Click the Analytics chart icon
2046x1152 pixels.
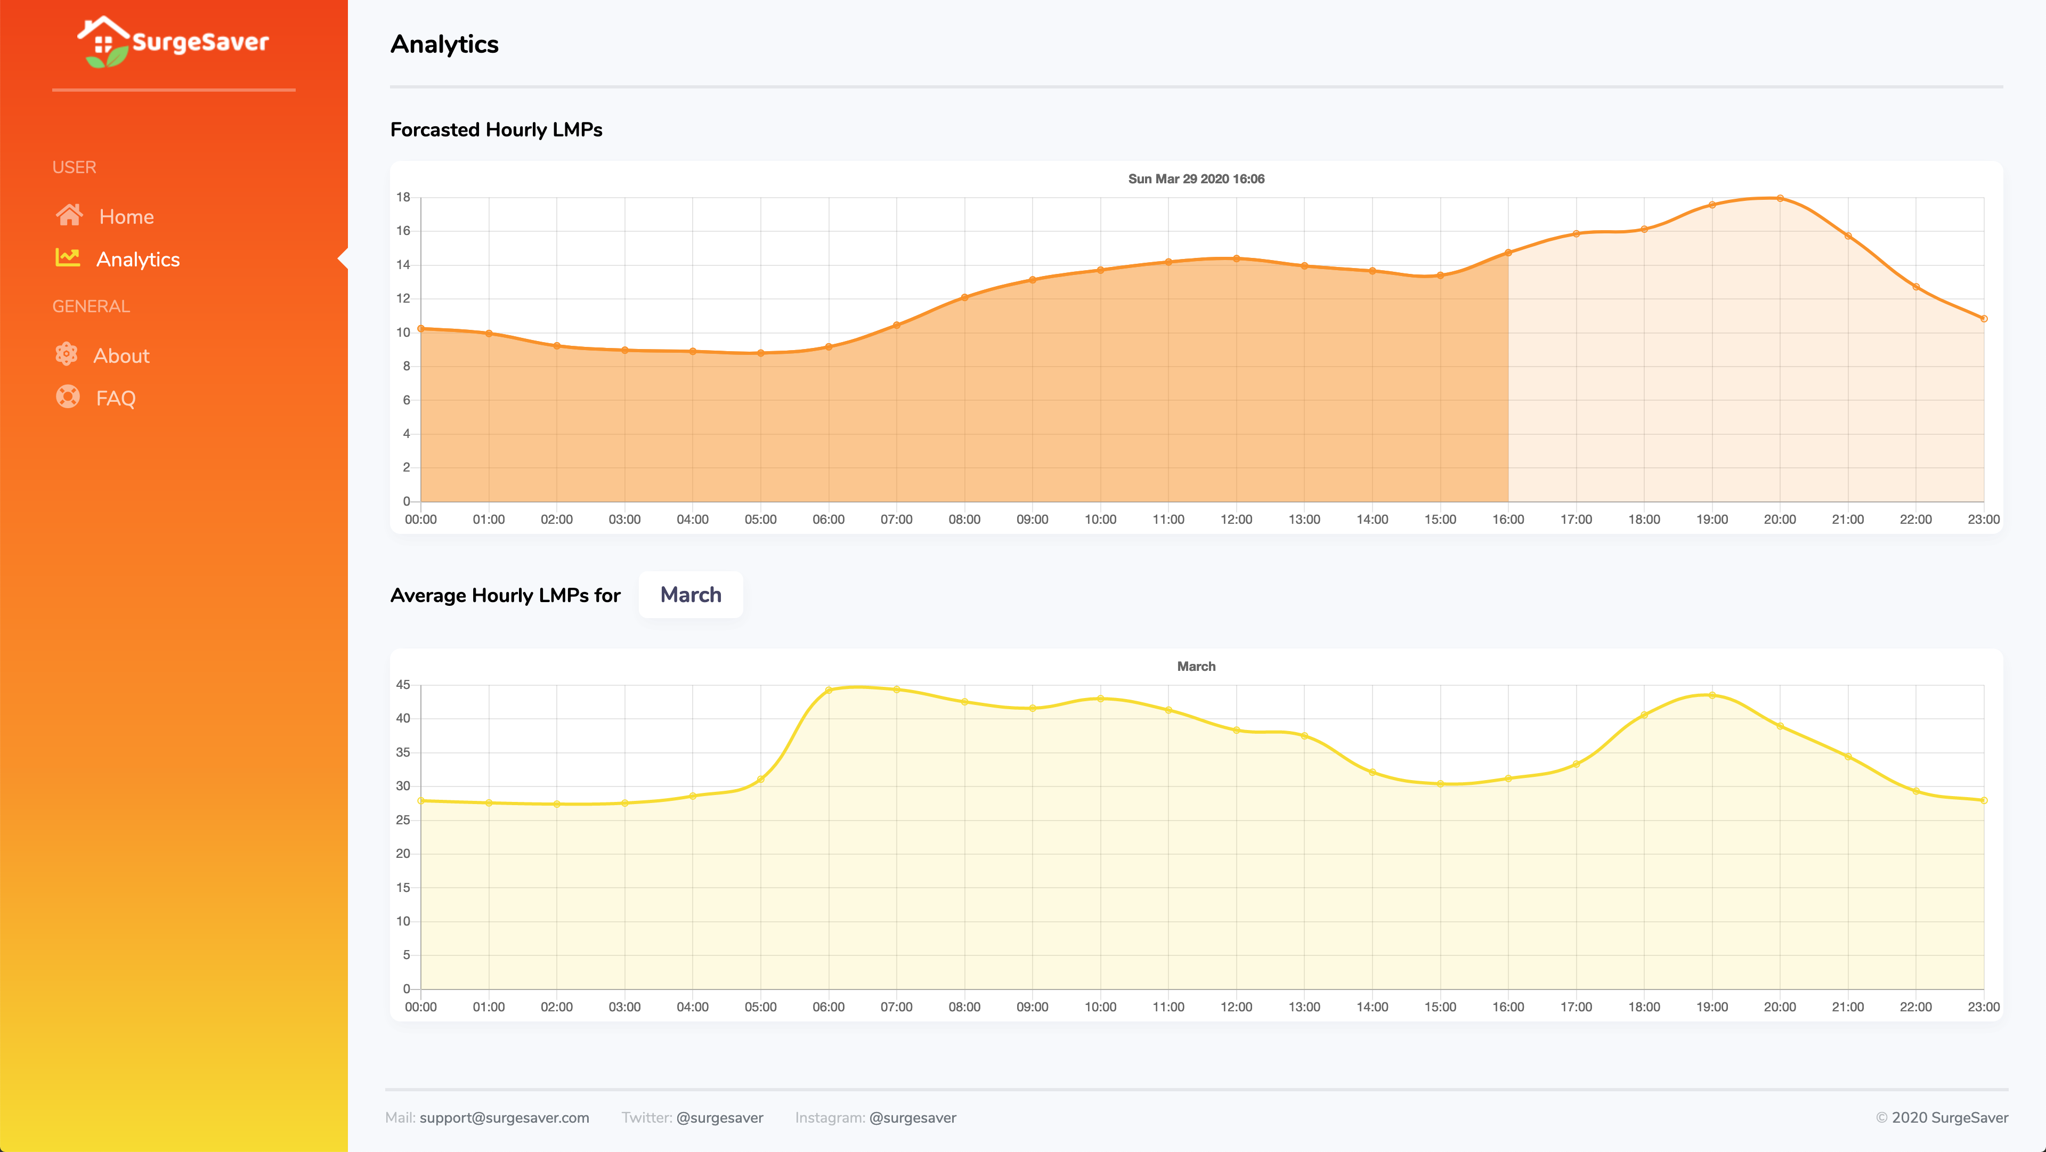pos(68,257)
